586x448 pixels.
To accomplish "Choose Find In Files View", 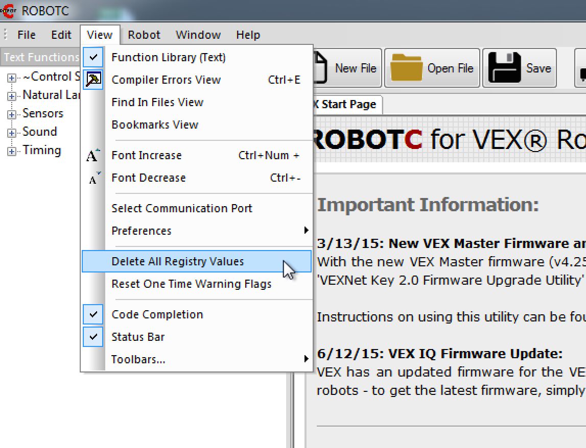I will coord(197,102).
